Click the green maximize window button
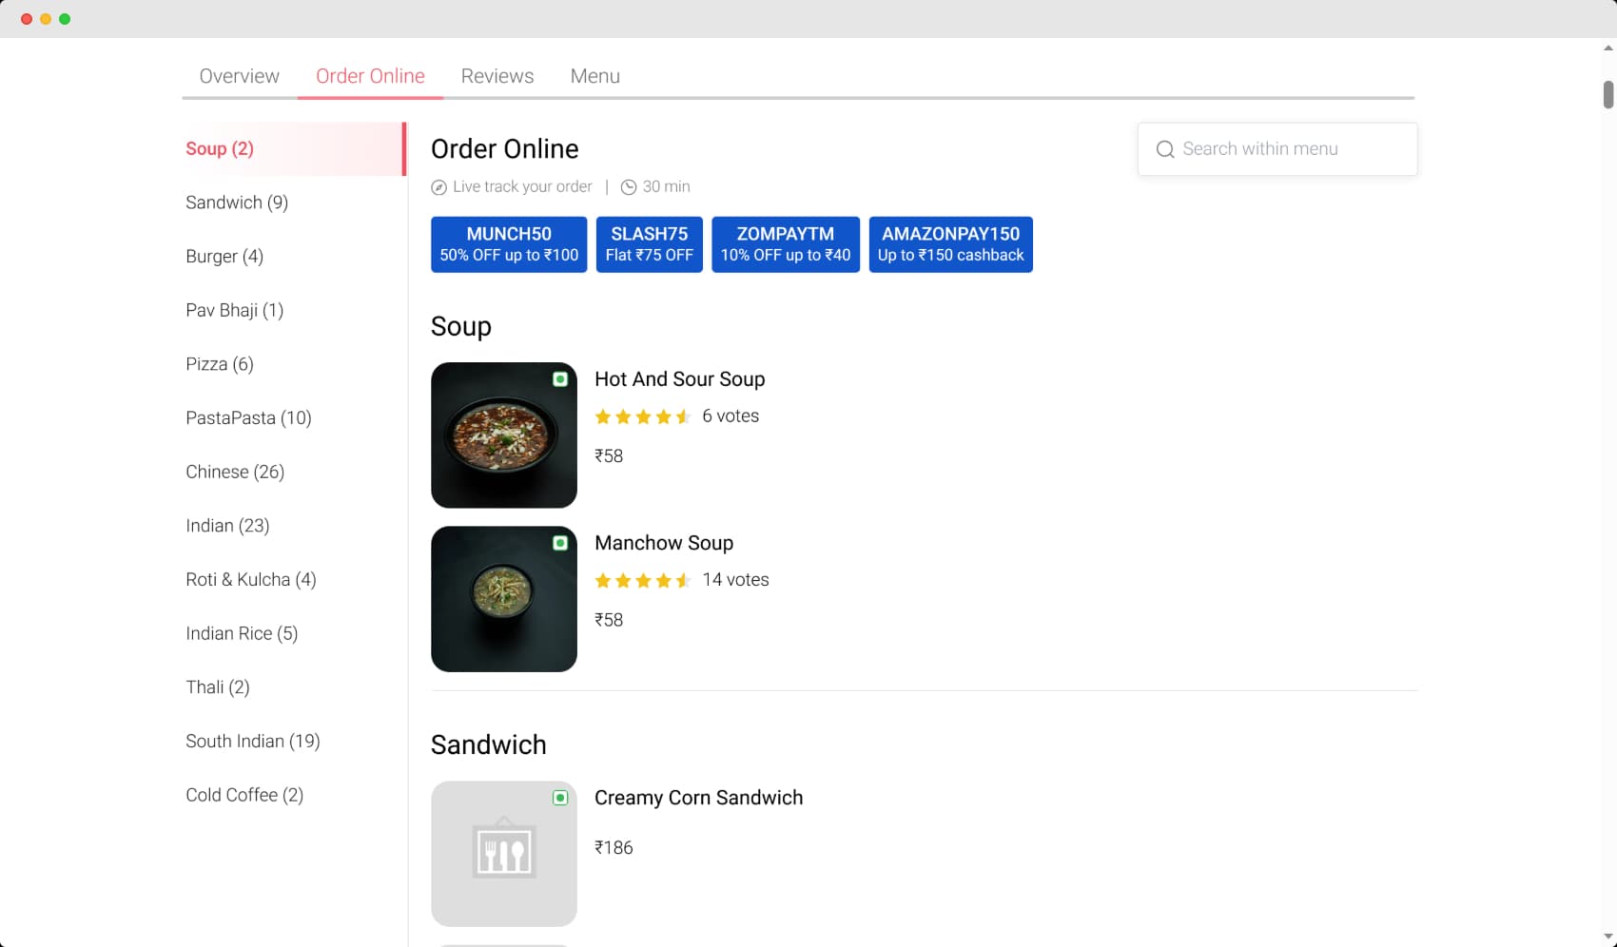 pos(65,19)
